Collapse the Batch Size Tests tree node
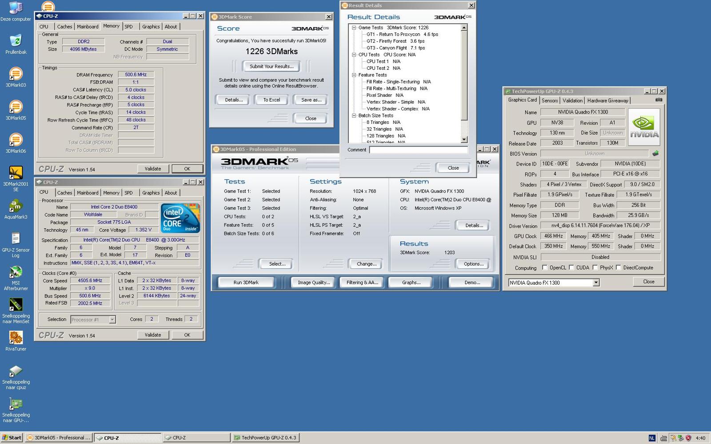The image size is (711, 444). pos(354,115)
